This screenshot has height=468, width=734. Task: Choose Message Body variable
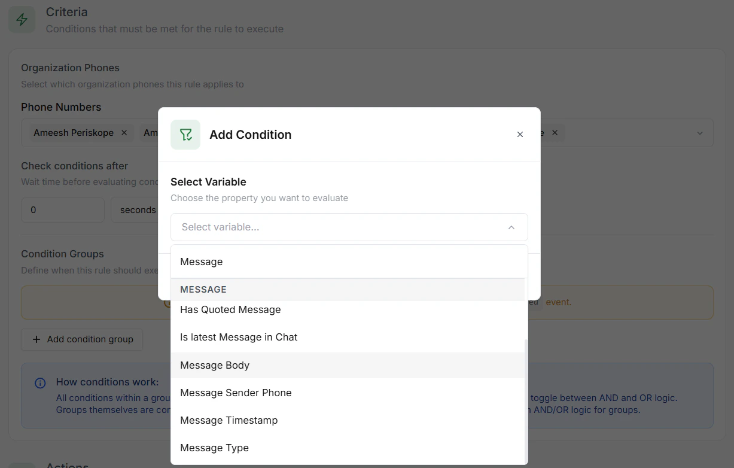pos(348,365)
